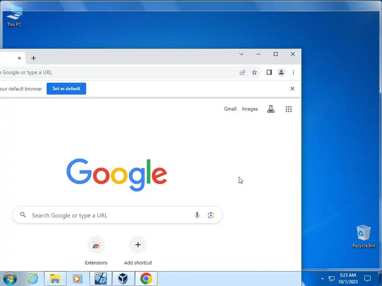The height and width of the screenshot is (286, 382).
Task: Toggle the Chrome side panel icon
Action: 269,72
